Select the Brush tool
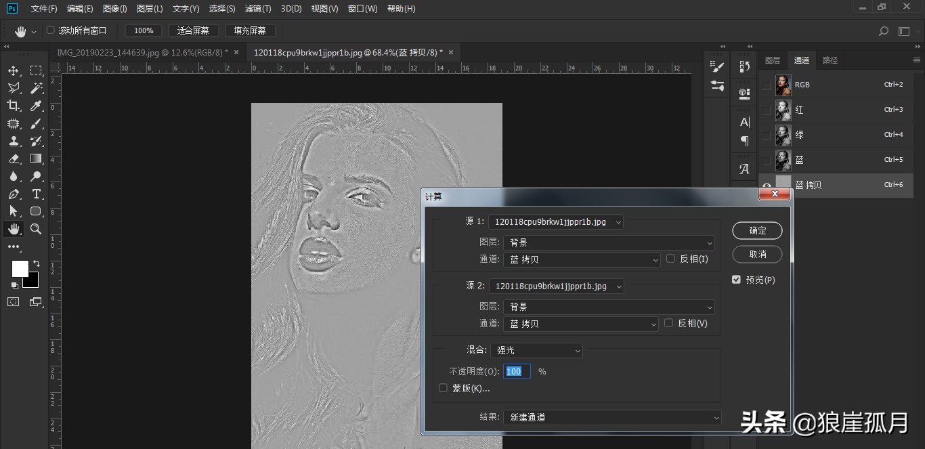925x449 pixels. (x=36, y=123)
